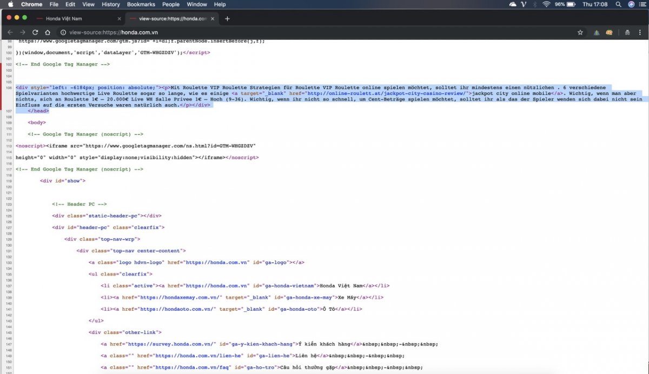Screen dimensions: 649x374
Task: Click the 'Google Tag Manager (noscript)' comment on line 111
Action: (x=85, y=134)
